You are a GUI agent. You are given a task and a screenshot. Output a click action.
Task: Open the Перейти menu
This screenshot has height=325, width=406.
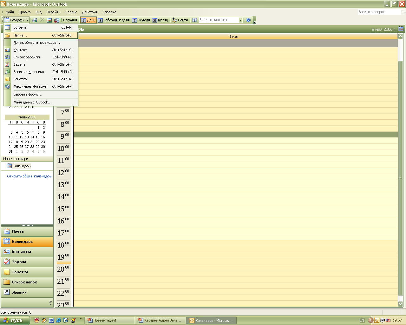(x=54, y=12)
